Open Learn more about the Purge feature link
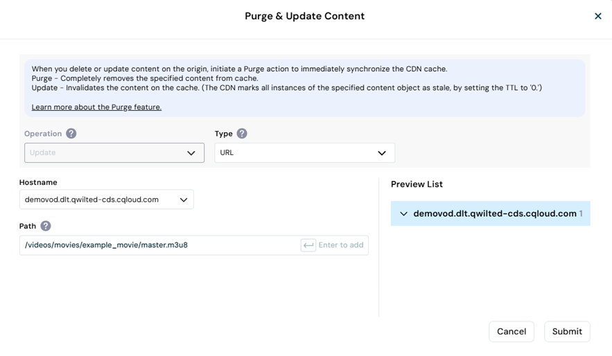This screenshot has width=612, height=356. coord(96,107)
